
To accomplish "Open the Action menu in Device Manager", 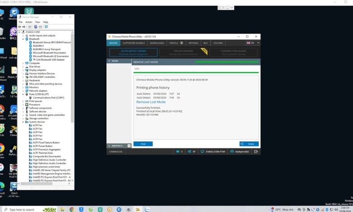I will point(29,22).
